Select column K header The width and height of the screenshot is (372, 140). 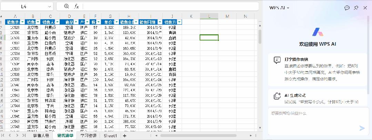pyautogui.click(x=191, y=16)
